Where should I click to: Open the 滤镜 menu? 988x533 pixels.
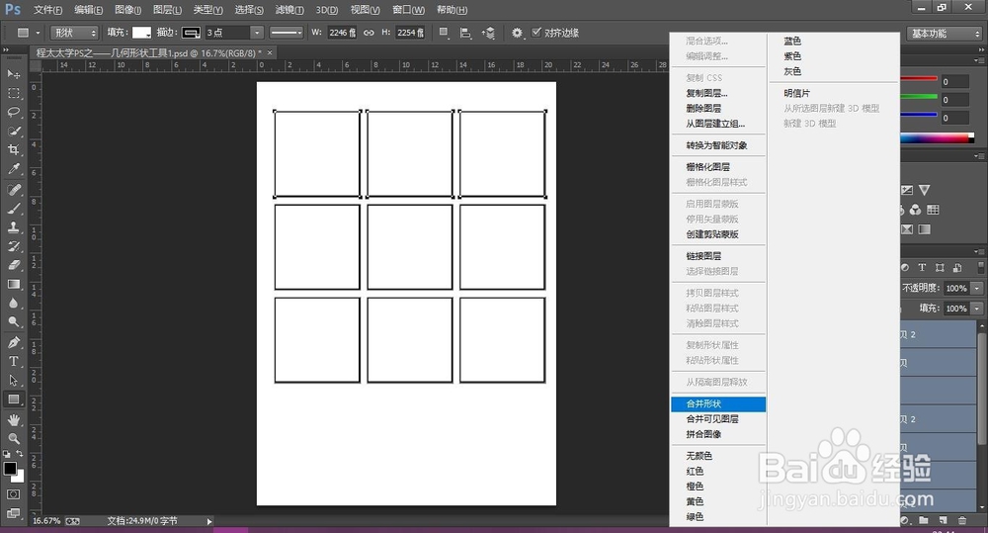pyautogui.click(x=289, y=10)
